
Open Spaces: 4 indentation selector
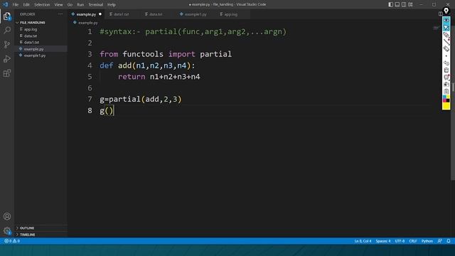point(383,241)
